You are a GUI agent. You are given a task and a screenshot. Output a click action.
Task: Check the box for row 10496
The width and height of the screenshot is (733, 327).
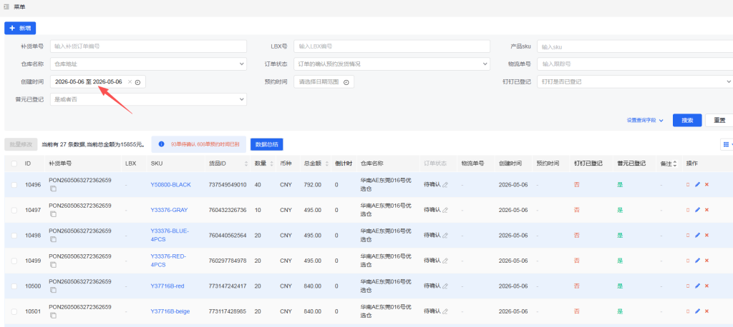(x=14, y=185)
